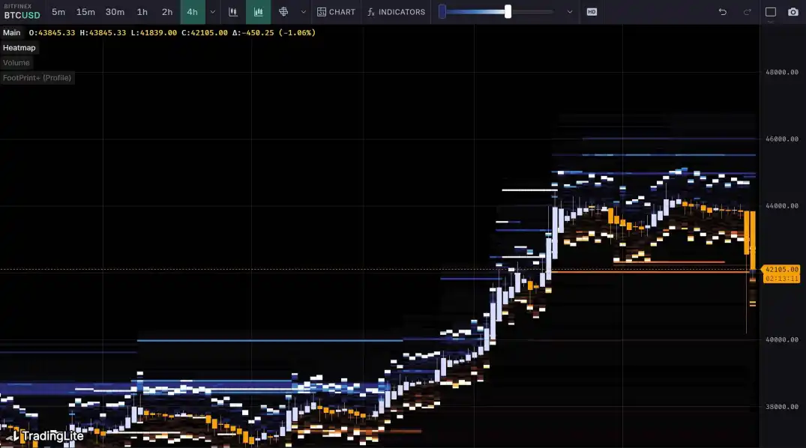
Task: Toggle the FootPrint+ (Profile) layer
Action: pos(37,78)
